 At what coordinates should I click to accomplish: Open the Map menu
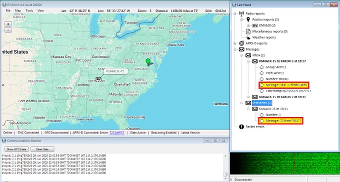[18, 10]
